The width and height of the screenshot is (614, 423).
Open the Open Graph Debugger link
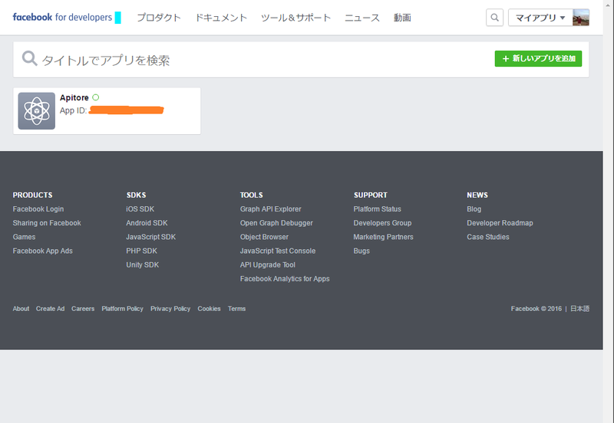pyautogui.click(x=276, y=223)
